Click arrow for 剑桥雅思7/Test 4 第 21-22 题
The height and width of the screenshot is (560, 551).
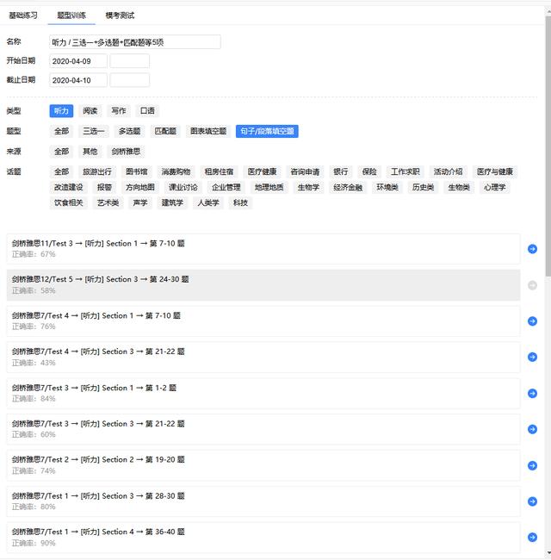click(532, 358)
